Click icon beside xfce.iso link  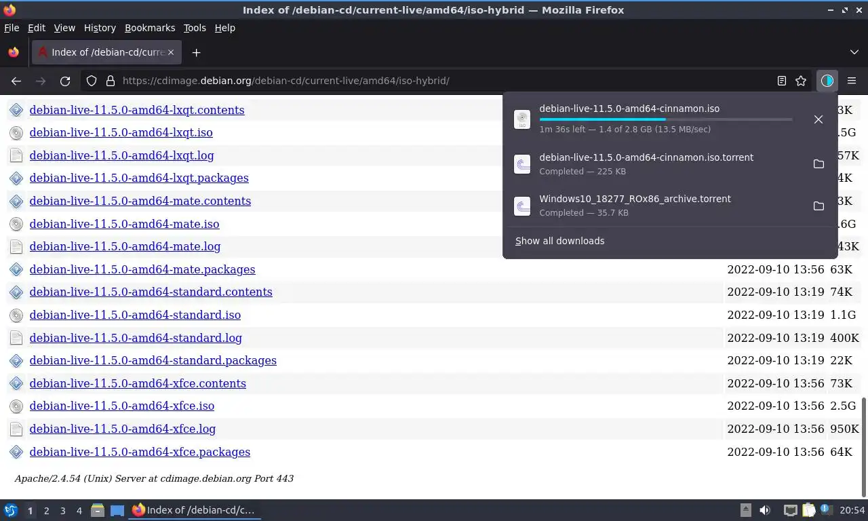tap(16, 406)
